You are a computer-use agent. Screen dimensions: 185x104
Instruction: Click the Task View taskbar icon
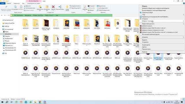[12, 102]
